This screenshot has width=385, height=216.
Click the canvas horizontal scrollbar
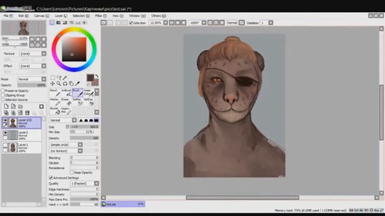click(242, 197)
